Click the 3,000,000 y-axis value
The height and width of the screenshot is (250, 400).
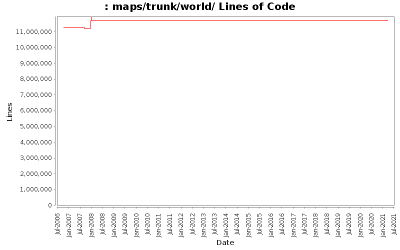(x=36, y=158)
